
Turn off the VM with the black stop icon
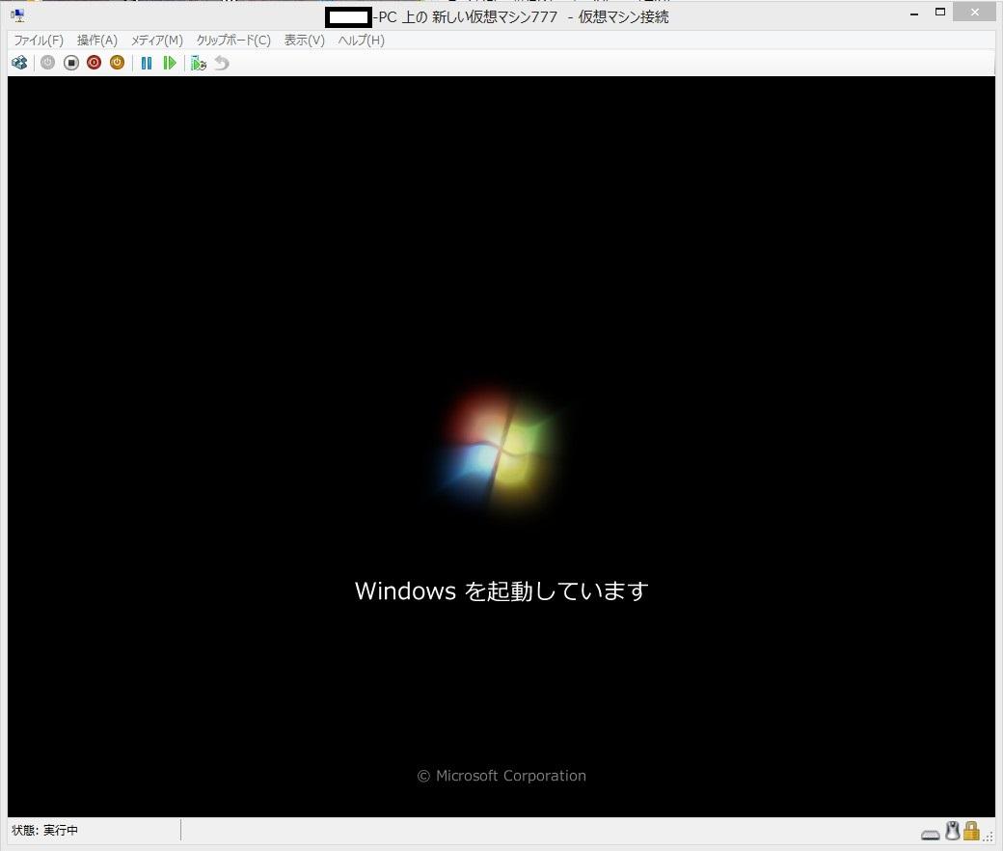tap(71, 63)
